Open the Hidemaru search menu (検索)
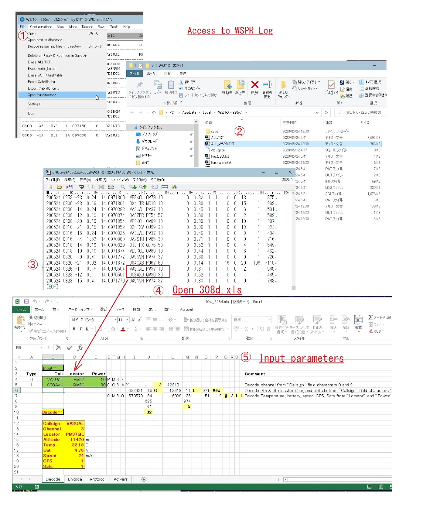Screen dimensions: 423x521 click(101, 180)
